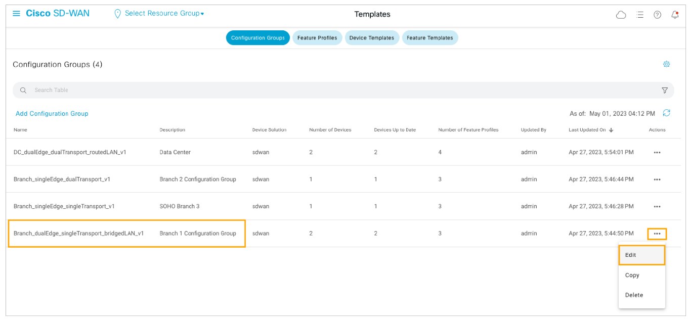The width and height of the screenshot is (691, 319).
Task: Switch to the Device Templates tab
Action: point(371,38)
